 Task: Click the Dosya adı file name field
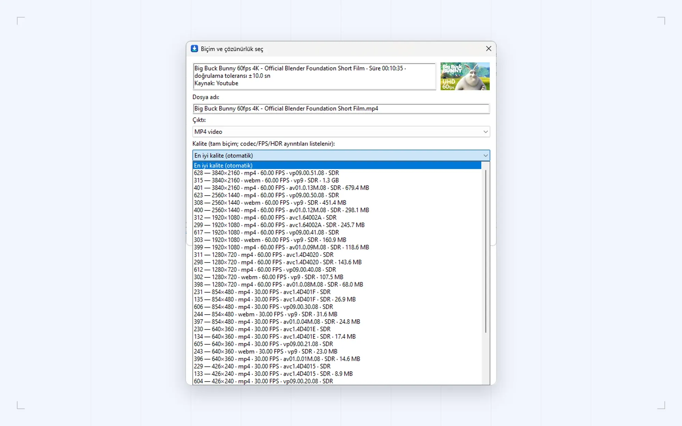[x=341, y=108]
